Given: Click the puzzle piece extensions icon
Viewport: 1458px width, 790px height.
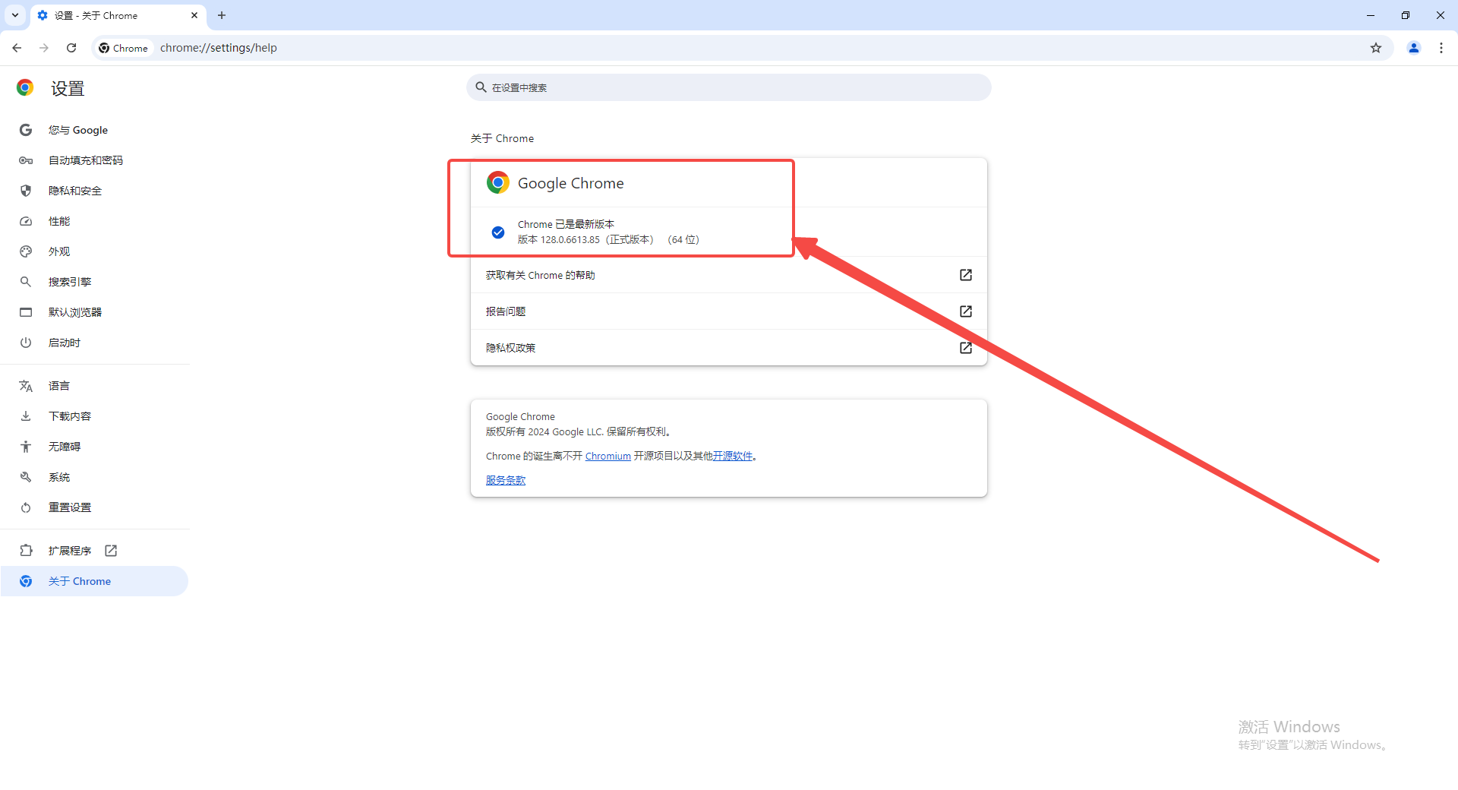Looking at the screenshot, I should pyautogui.click(x=26, y=551).
